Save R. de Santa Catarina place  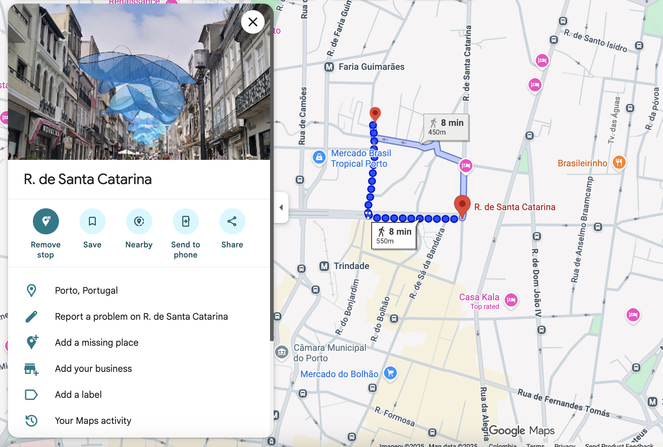(x=92, y=221)
